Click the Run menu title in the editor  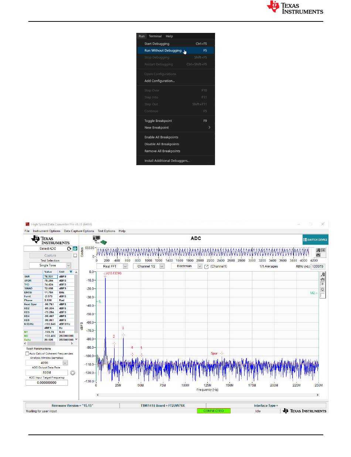click(x=142, y=36)
